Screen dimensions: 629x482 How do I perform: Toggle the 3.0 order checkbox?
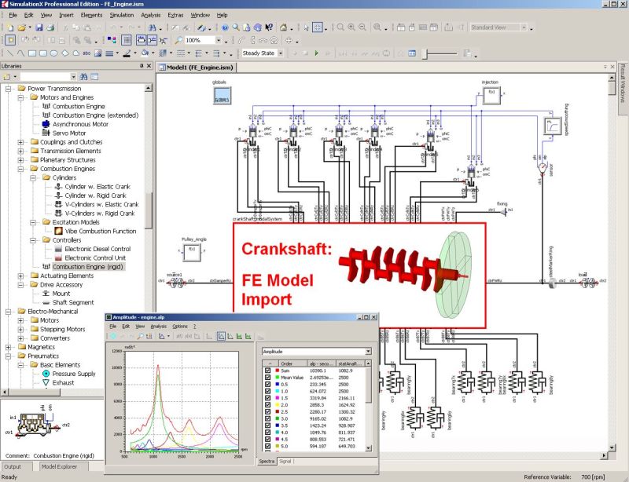(x=267, y=418)
